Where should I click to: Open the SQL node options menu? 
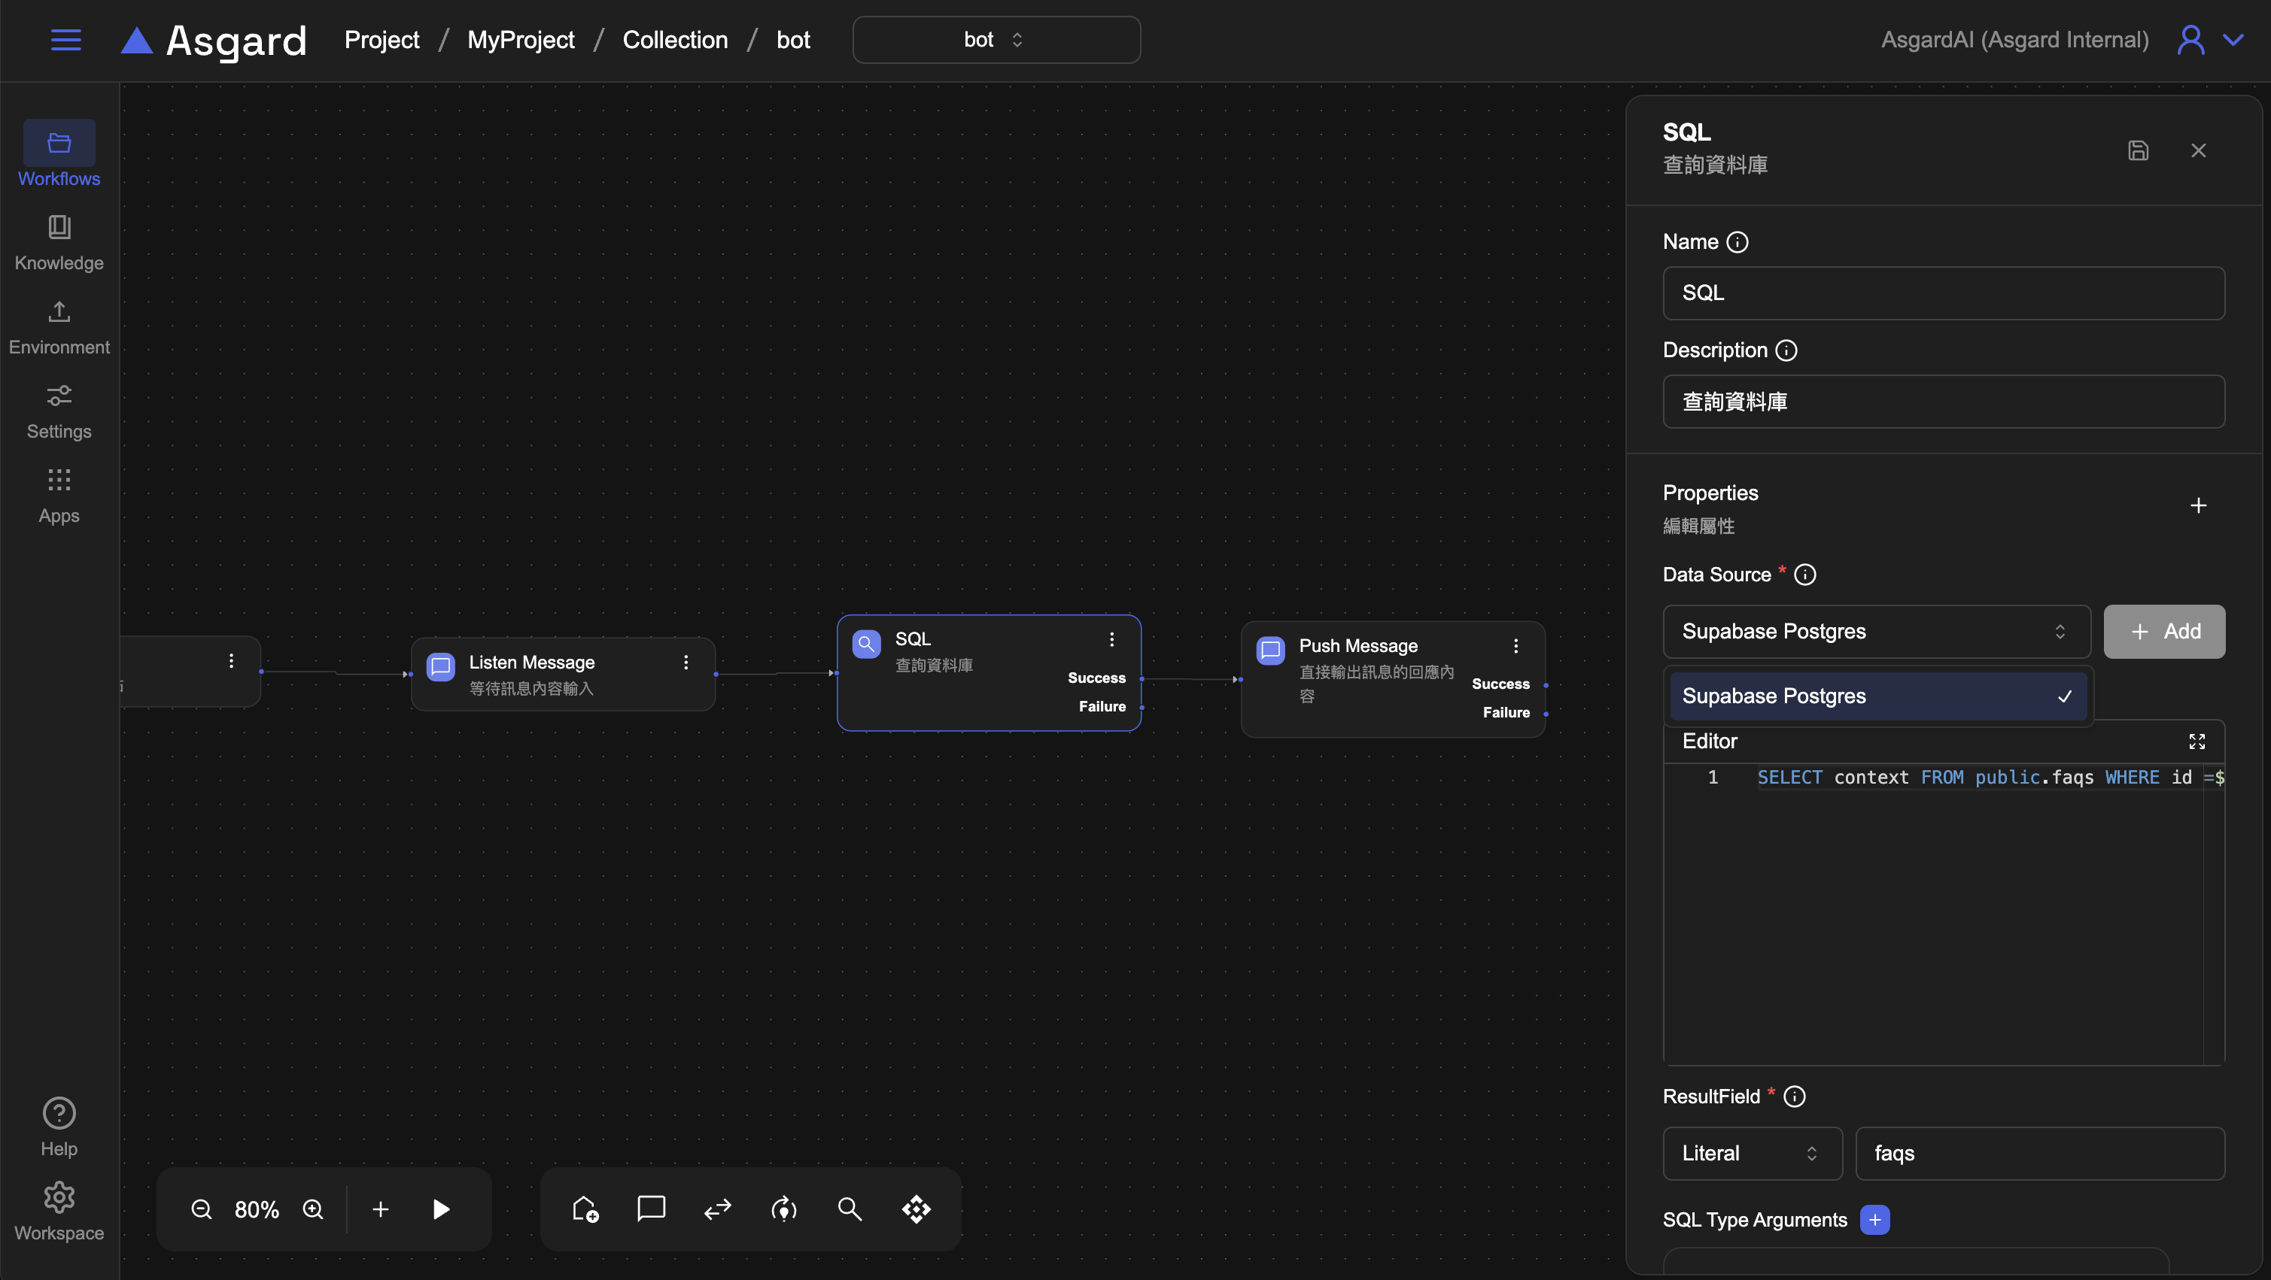[x=1111, y=638]
